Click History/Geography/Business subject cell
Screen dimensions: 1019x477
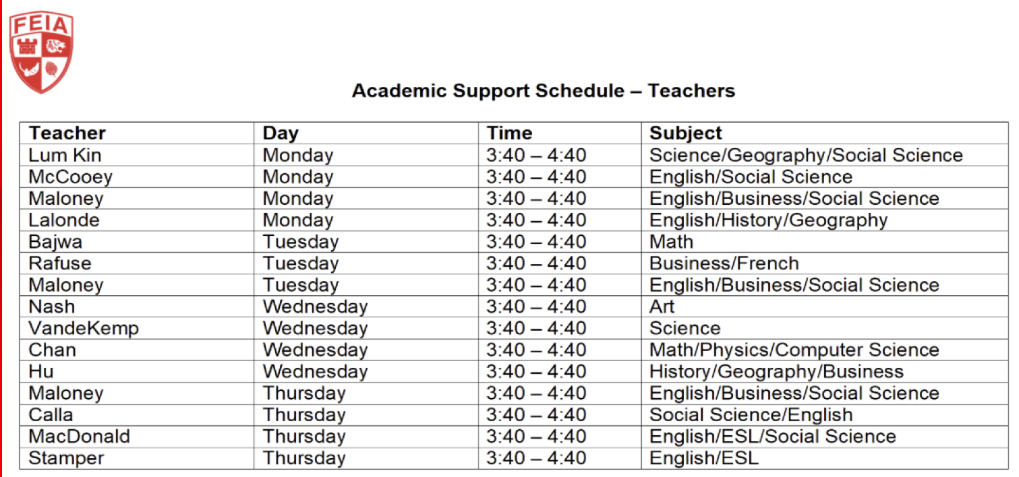click(x=776, y=372)
